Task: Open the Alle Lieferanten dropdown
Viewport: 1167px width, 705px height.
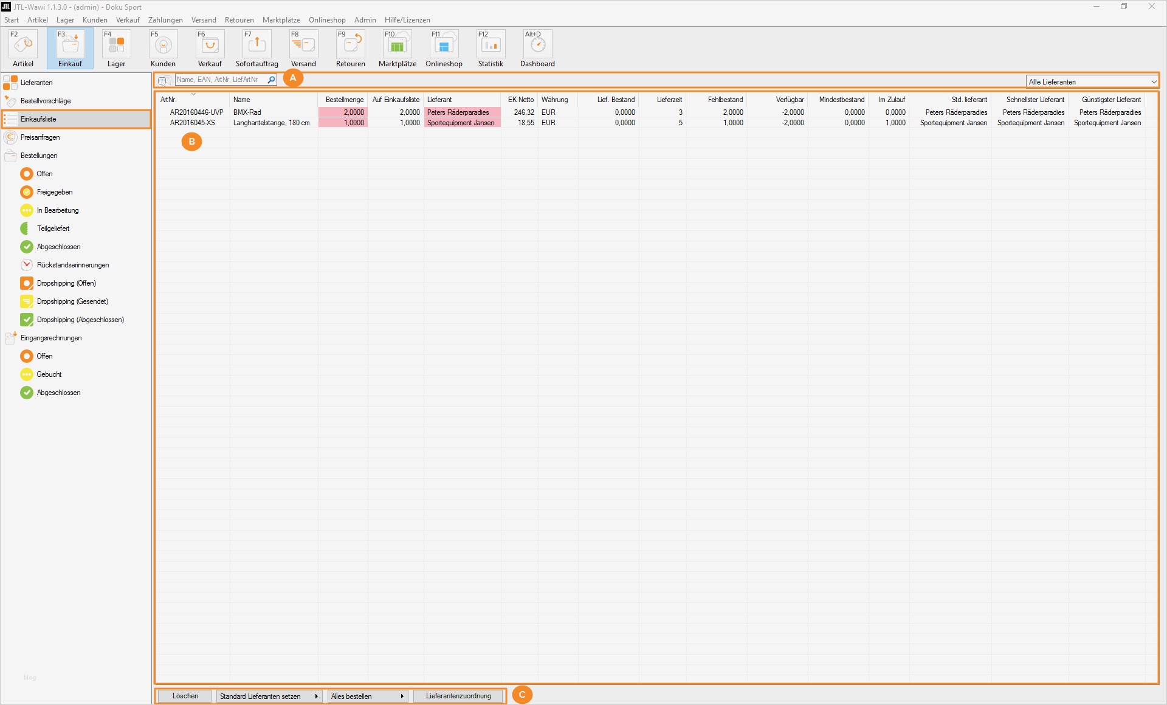Action: click(1092, 81)
